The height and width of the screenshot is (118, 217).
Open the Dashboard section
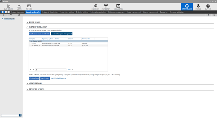(8, 7)
